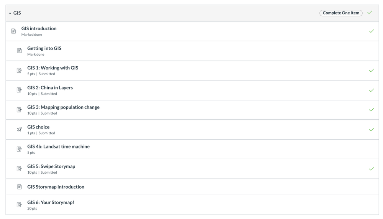The width and height of the screenshot is (383, 219).
Task: Click the GIS 2 assignment icon
Action: (x=20, y=90)
